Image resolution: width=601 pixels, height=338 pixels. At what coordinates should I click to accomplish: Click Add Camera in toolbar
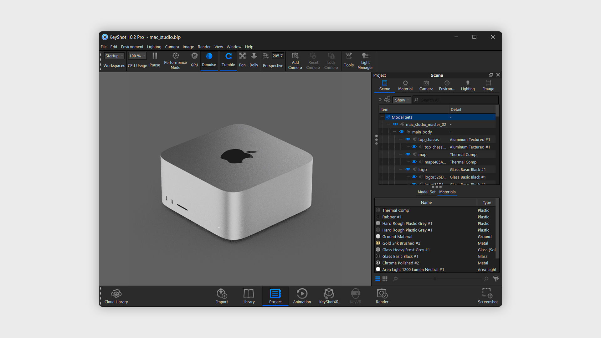click(x=295, y=61)
